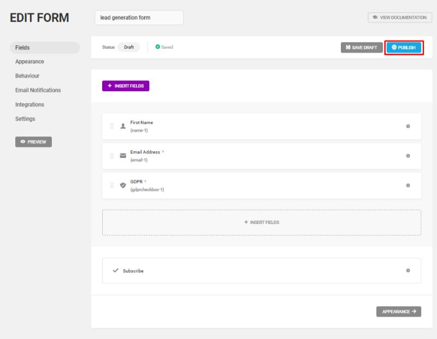The width and height of the screenshot is (437, 339).
Task: Open the Appearance section in sidebar
Action: coord(29,62)
